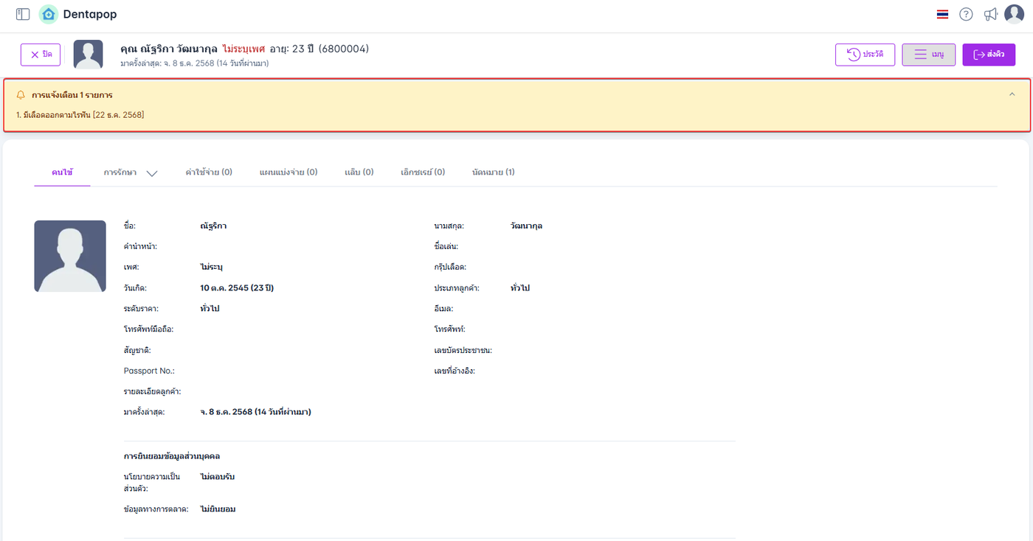Click the large patient profile photo
This screenshot has width=1033, height=541.
click(x=70, y=256)
